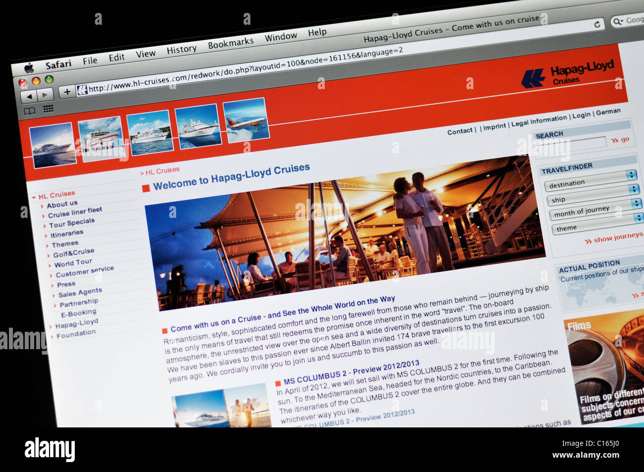The image size is (644, 472).
Task: Open the Apple menu
Action: [29, 68]
